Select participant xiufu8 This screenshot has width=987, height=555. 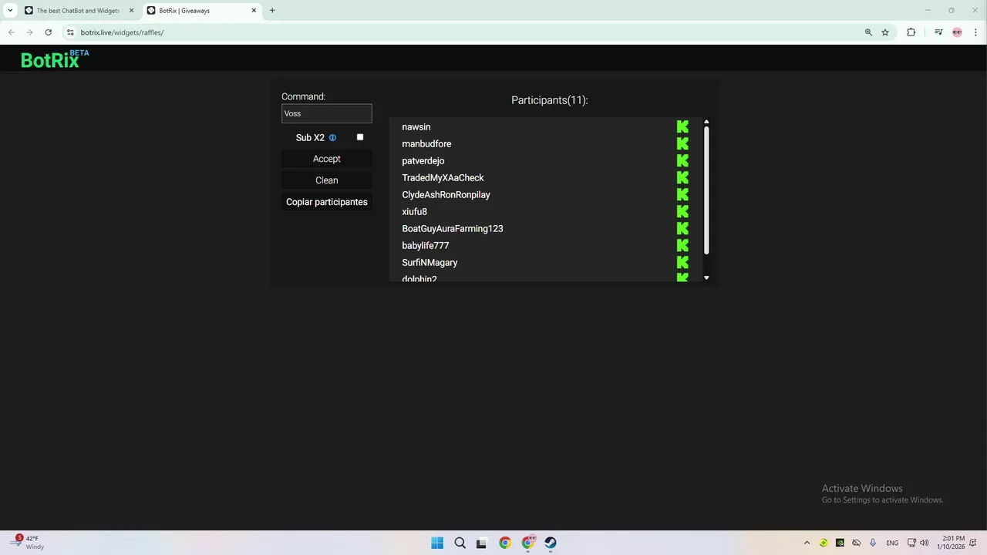coord(414,211)
